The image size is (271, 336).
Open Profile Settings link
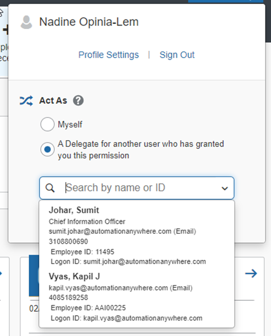pos(109,55)
